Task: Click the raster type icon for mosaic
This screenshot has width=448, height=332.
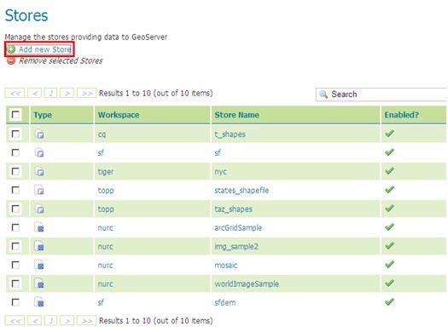Action: (x=39, y=265)
